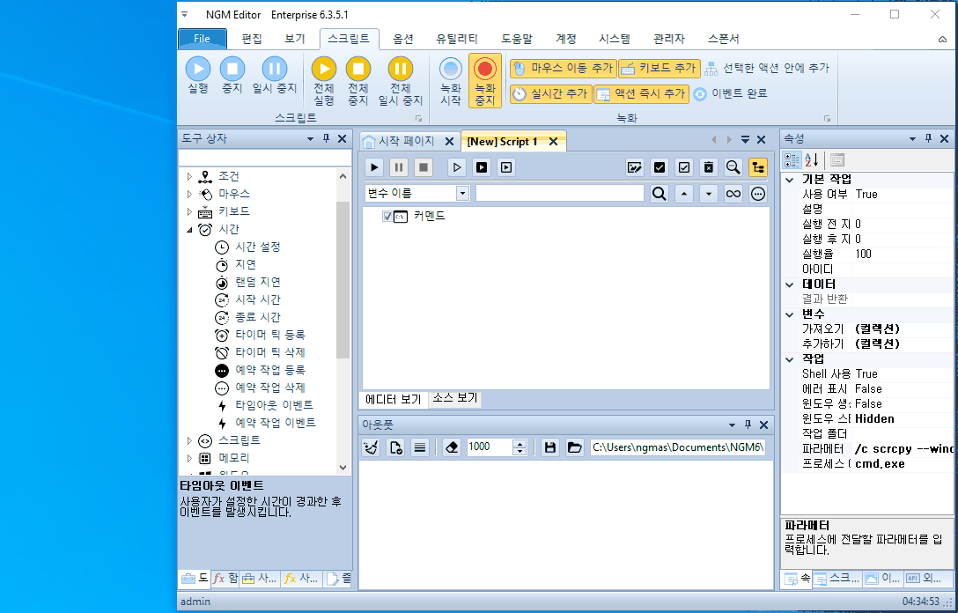
Task: Switch to 소스 보기 tab
Action: coord(454,398)
